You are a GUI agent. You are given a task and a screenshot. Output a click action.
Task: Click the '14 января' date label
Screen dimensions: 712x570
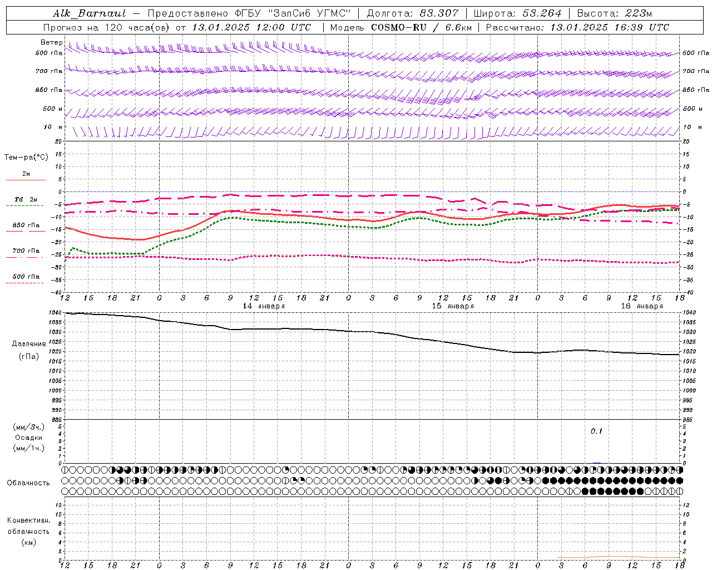pos(264,306)
